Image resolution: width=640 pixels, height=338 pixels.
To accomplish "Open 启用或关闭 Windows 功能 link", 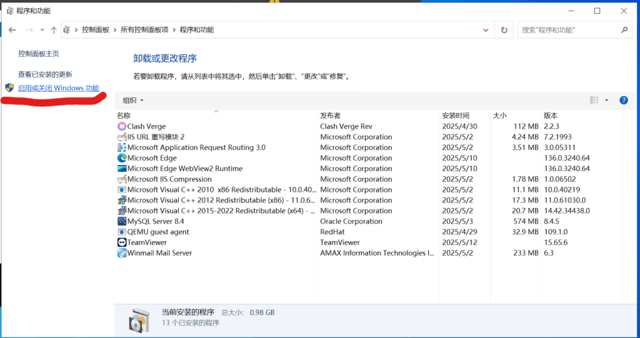I will (58, 88).
